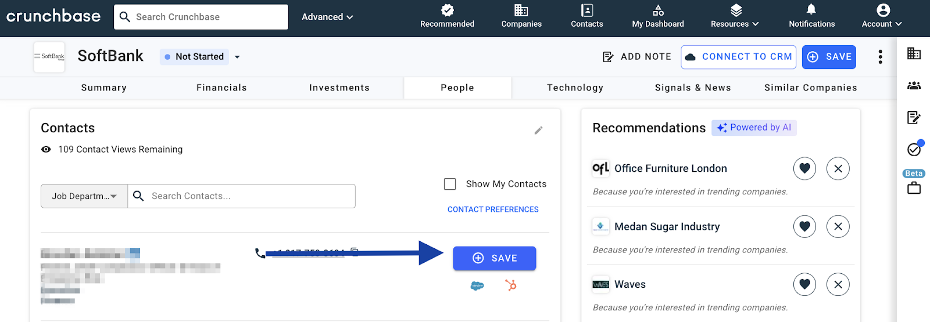Heart the Waves recommendation
930x322 pixels.
[804, 284]
